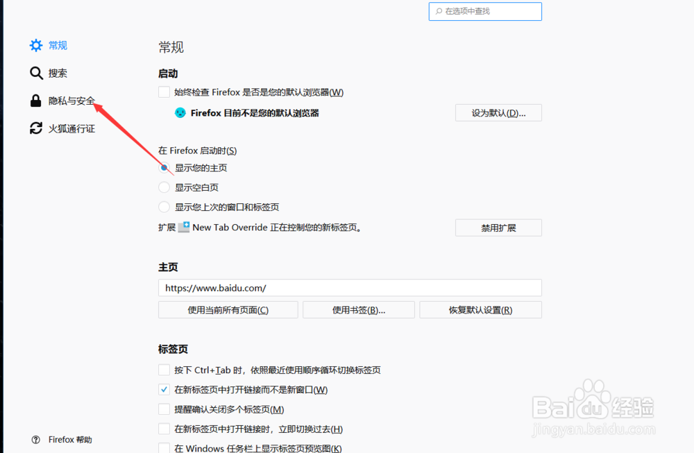Viewport: 694px width, 453px height.
Task: Click 'Firefox 目前不是您的默认浏览器' text
Action: pyautogui.click(x=255, y=113)
